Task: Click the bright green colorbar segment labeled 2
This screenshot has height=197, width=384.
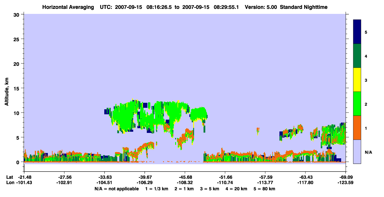Action: click(357, 104)
